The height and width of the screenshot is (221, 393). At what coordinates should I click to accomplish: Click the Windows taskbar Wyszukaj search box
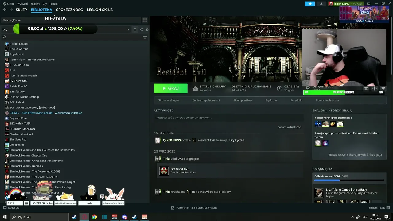39,217
